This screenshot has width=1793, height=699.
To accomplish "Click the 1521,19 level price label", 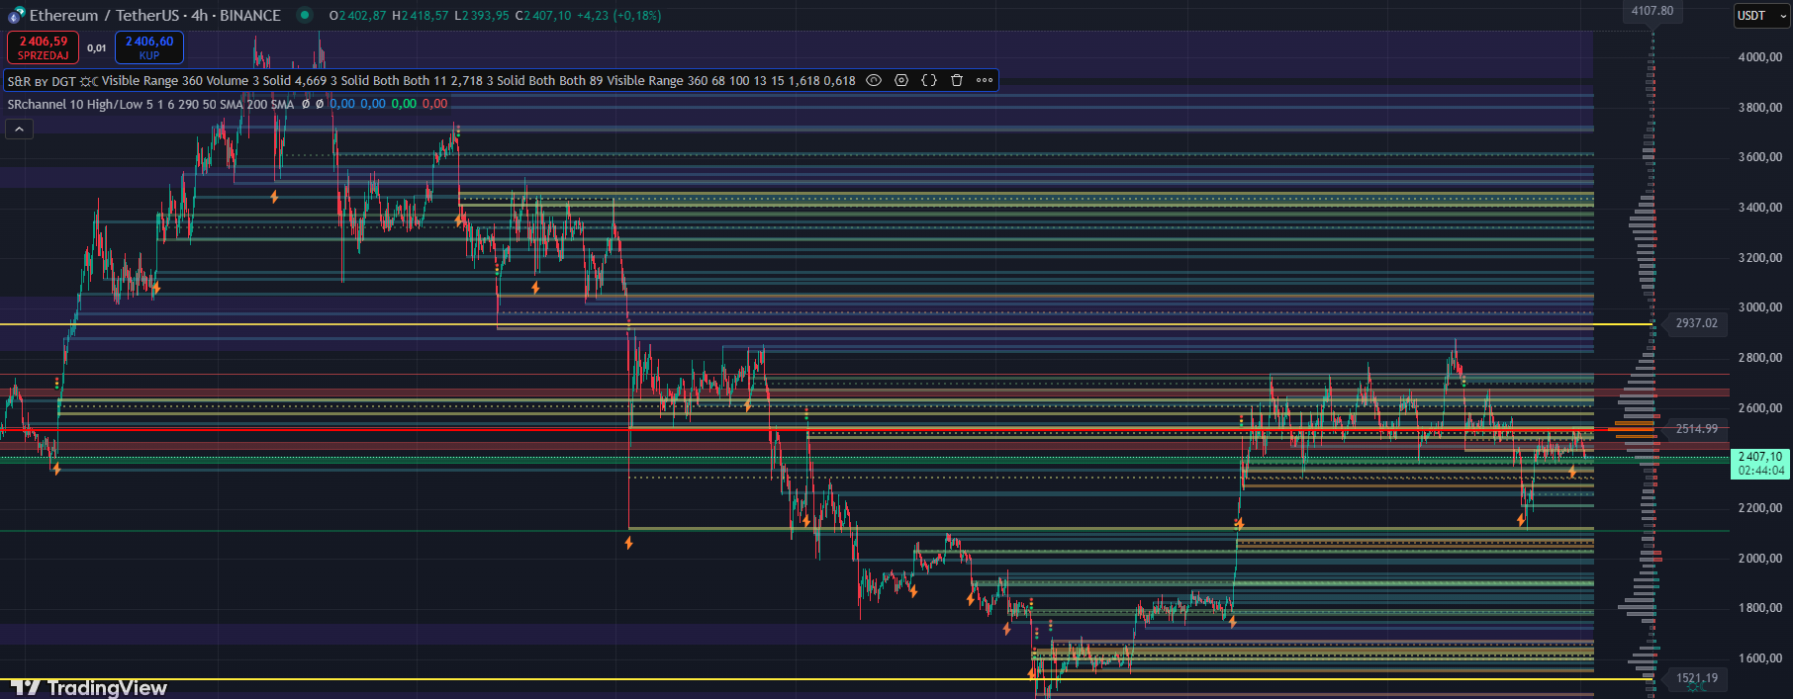I will (1696, 678).
